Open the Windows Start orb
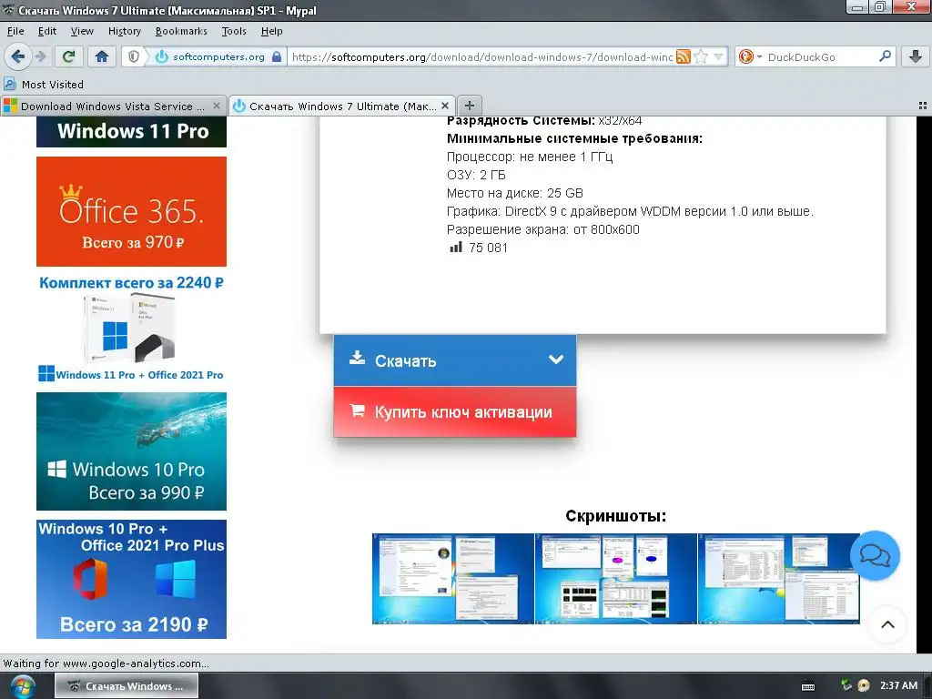Image resolution: width=932 pixels, height=699 pixels. click(23, 686)
